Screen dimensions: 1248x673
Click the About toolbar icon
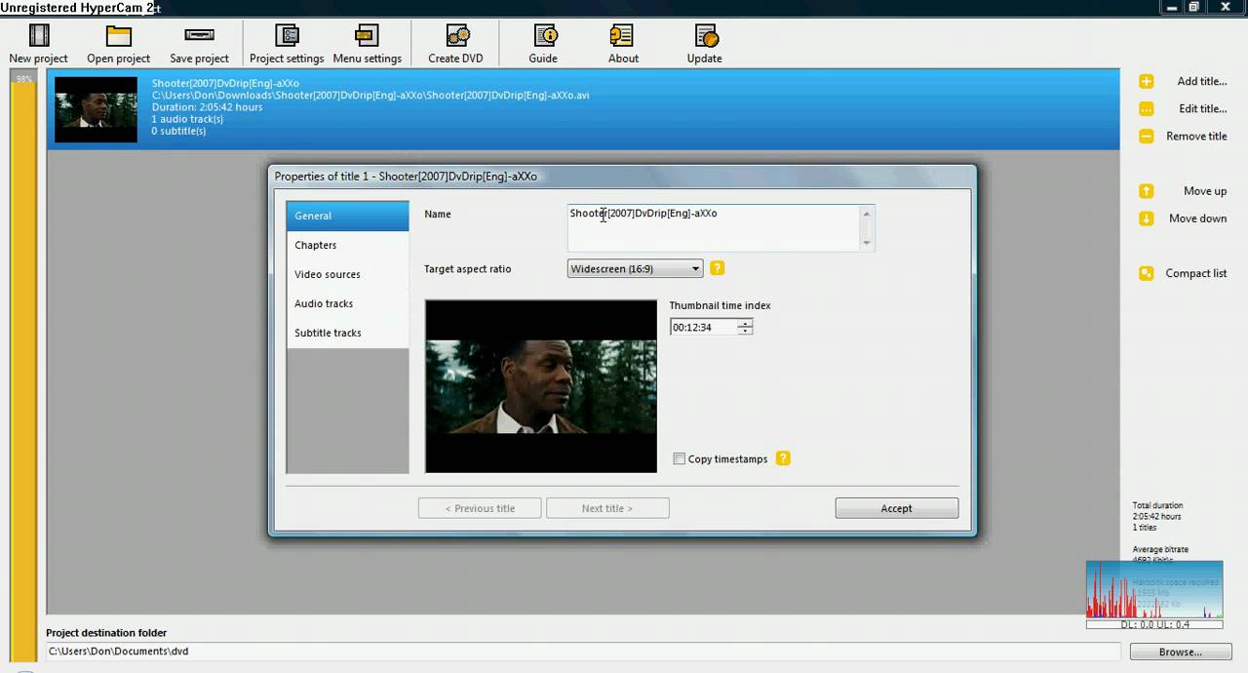click(x=622, y=36)
